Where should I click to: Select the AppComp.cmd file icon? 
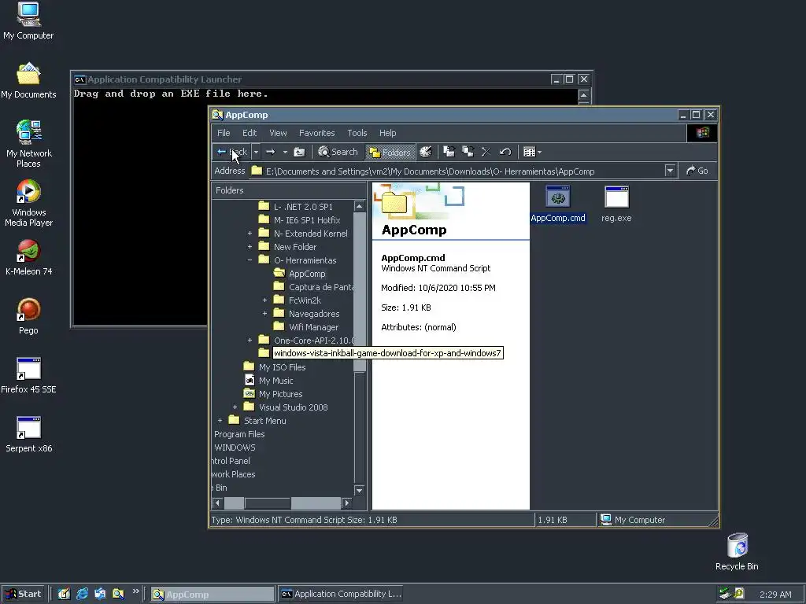(558, 204)
